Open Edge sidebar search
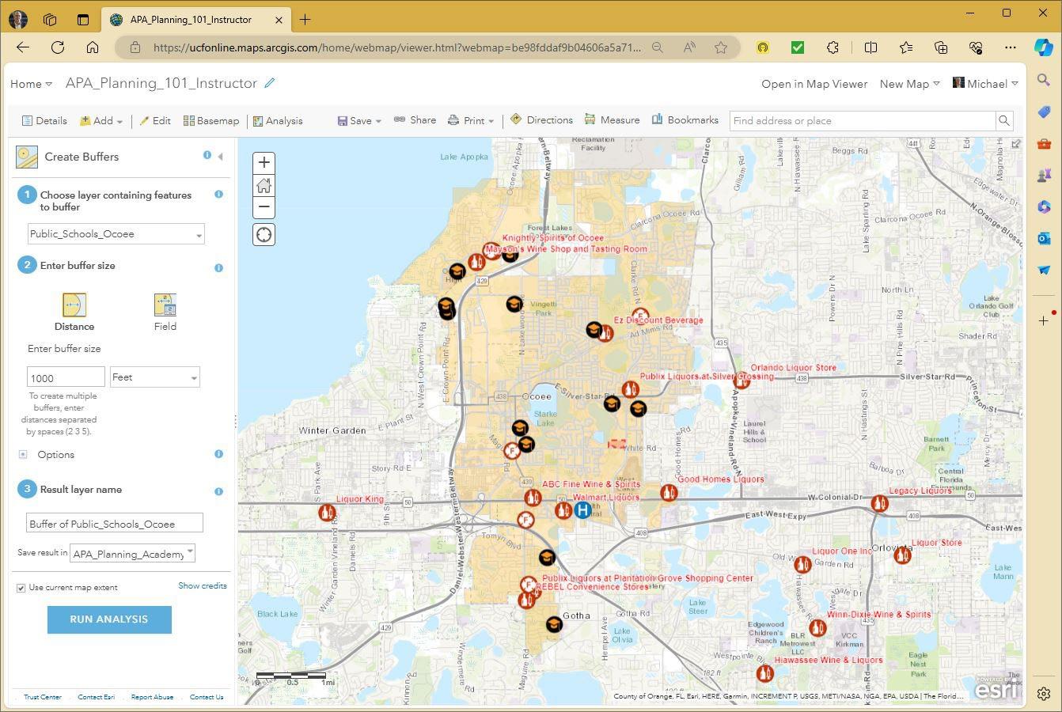Viewport: 1062px width, 712px height. [x=1044, y=80]
